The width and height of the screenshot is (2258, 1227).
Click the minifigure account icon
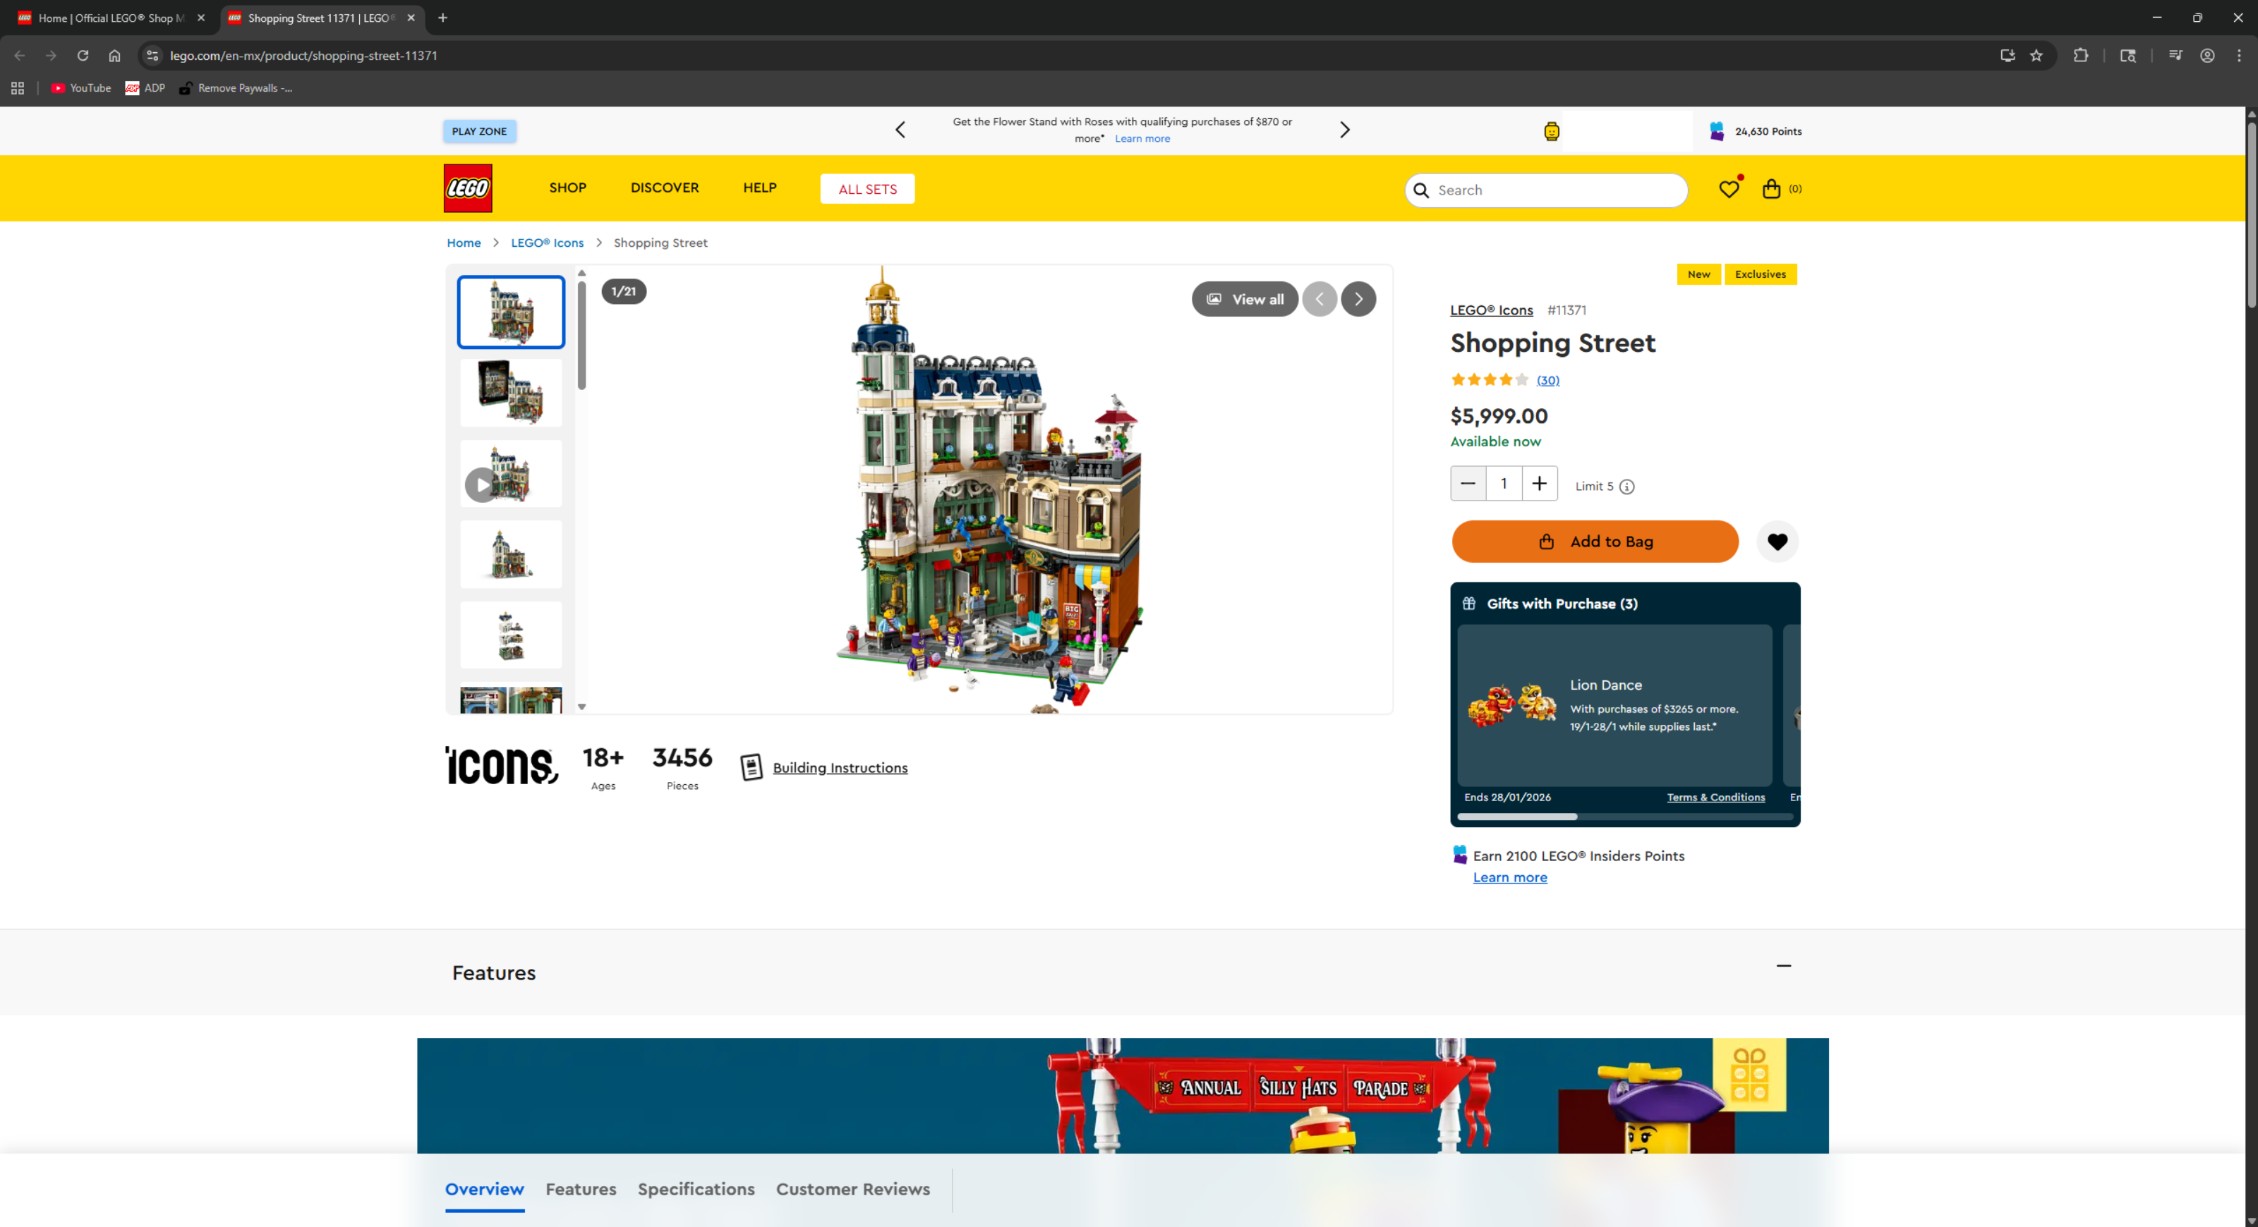click(1552, 133)
